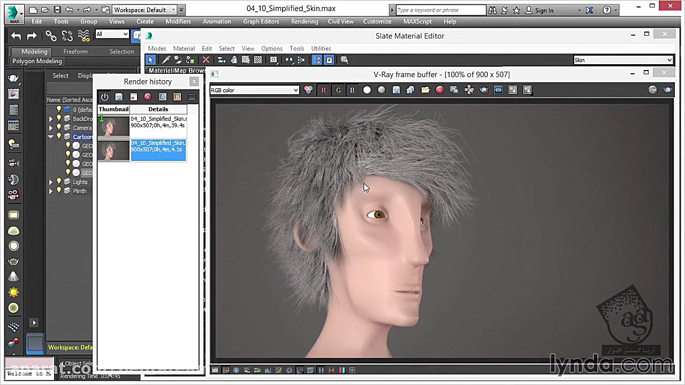Viewport: 685px width, 385px height.
Task: Open Utilities menu in Slate Material Editor
Action: pyautogui.click(x=321, y=48)
